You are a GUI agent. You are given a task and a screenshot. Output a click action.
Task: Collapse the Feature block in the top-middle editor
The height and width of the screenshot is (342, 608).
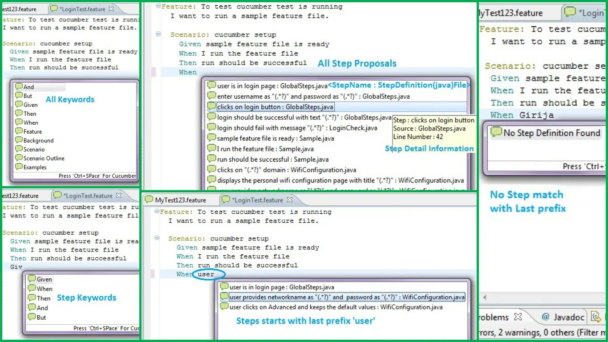click(x=158, y=6)
